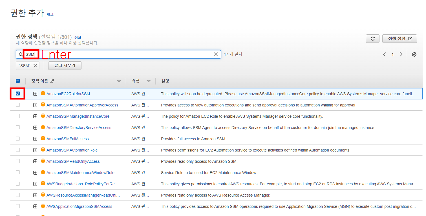The image size is (426, 216).
Task: Click orange policy icon for AmazonSSMAutomationRole
Action: (x=43, y=150)
